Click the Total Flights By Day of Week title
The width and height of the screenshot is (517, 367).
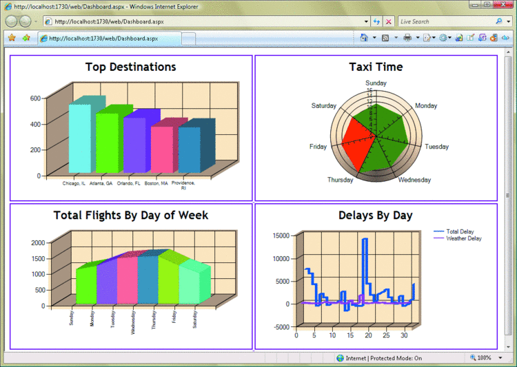tap(130, 215)
